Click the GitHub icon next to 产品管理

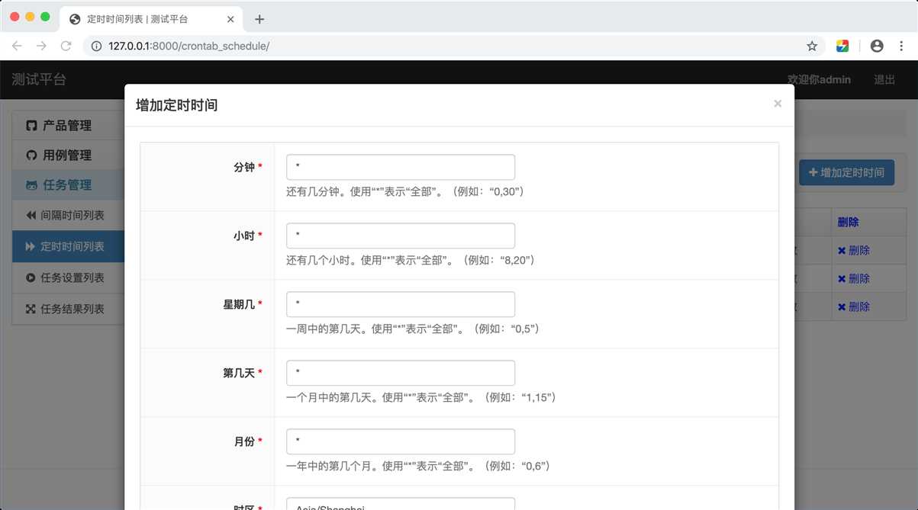31,125
